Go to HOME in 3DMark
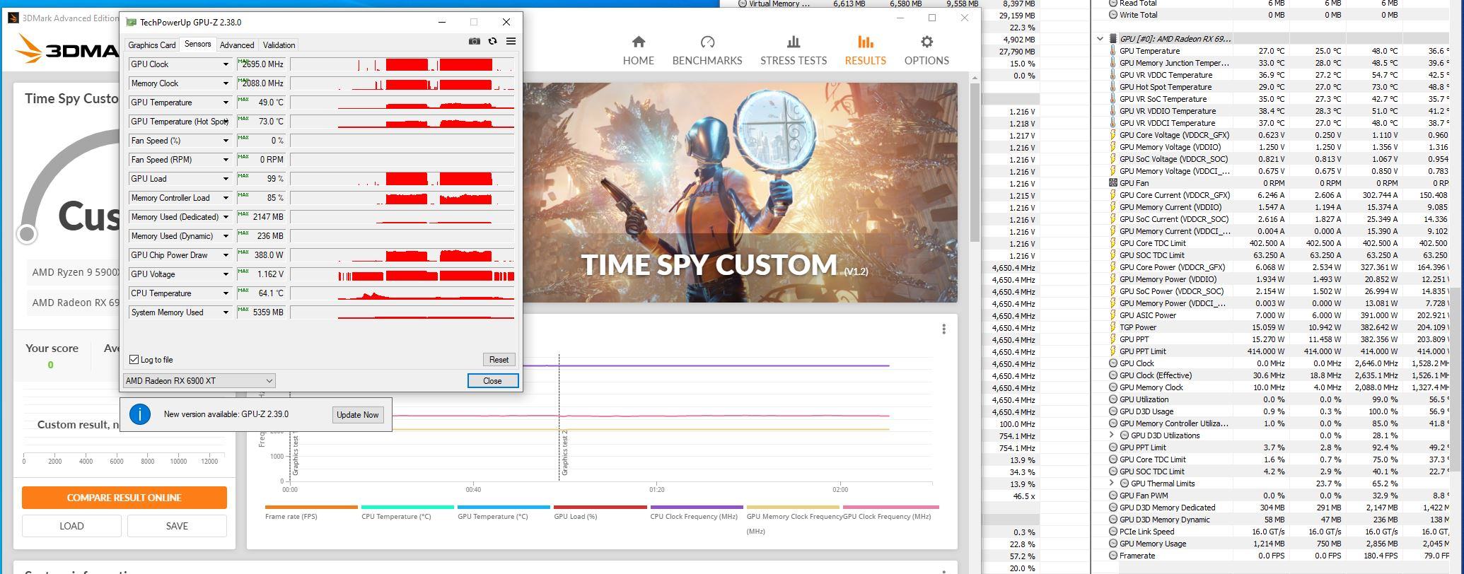Viewport: 1464px width, 574px height. (x=638, y=51)
